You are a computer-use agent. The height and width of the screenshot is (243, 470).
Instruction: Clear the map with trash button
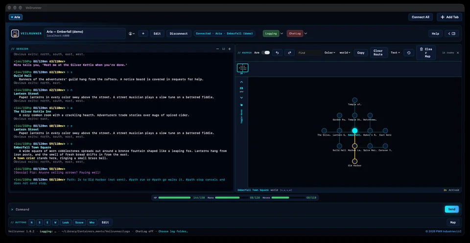[x=426, y=53]
